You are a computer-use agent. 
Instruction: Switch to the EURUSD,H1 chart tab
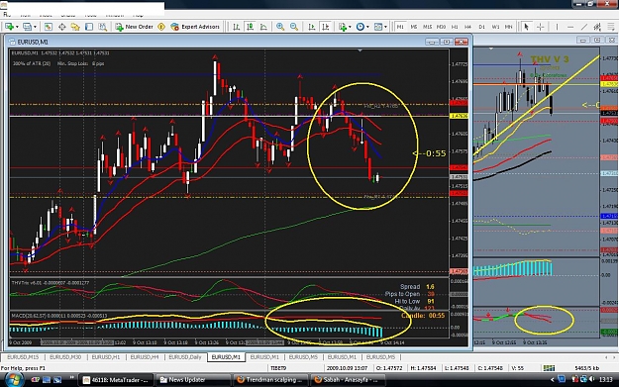(x=106, y=357)
